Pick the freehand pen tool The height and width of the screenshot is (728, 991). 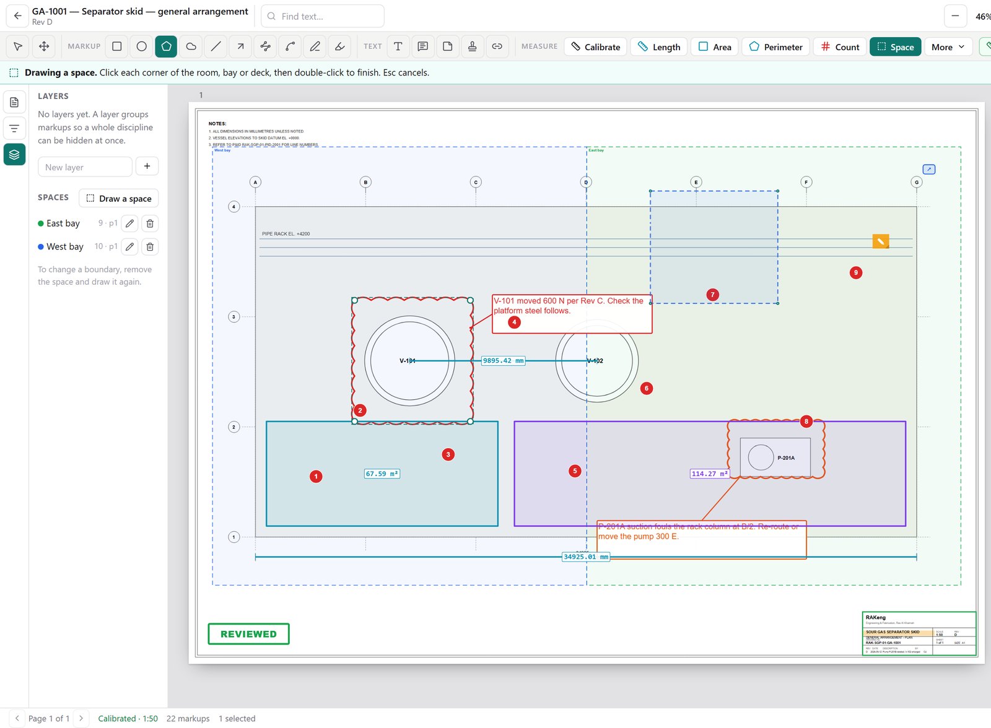(315, 46)
